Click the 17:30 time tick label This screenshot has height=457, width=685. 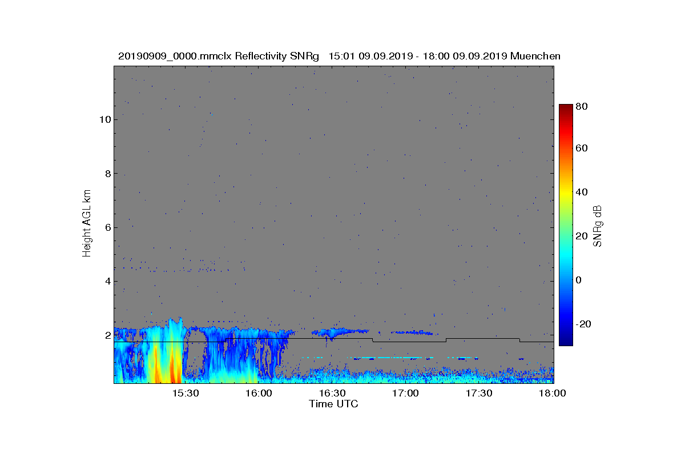pos(479,393)
